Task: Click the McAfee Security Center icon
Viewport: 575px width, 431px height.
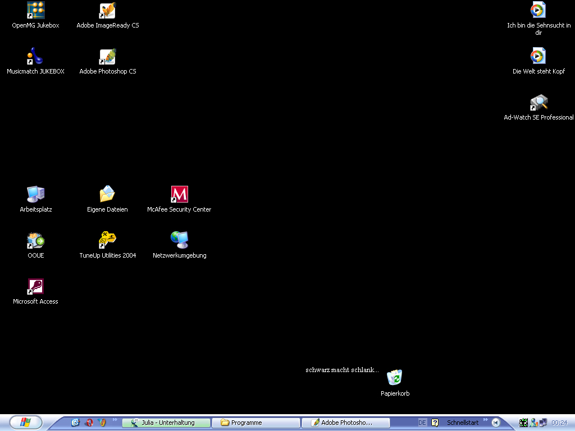Action: pyautogui.click(x=179, y=195)
